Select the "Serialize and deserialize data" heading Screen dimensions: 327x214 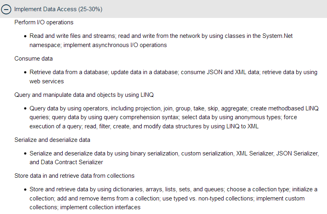(x=52, y=140)
